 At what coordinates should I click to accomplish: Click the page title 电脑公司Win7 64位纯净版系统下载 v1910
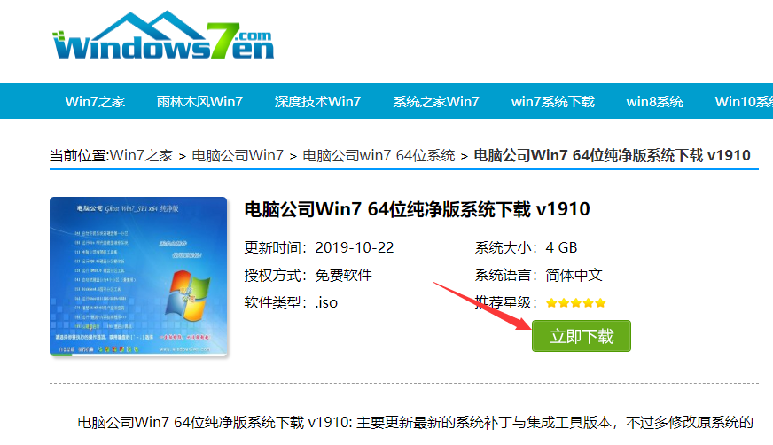pyautogui.click(x=417, y=209)
